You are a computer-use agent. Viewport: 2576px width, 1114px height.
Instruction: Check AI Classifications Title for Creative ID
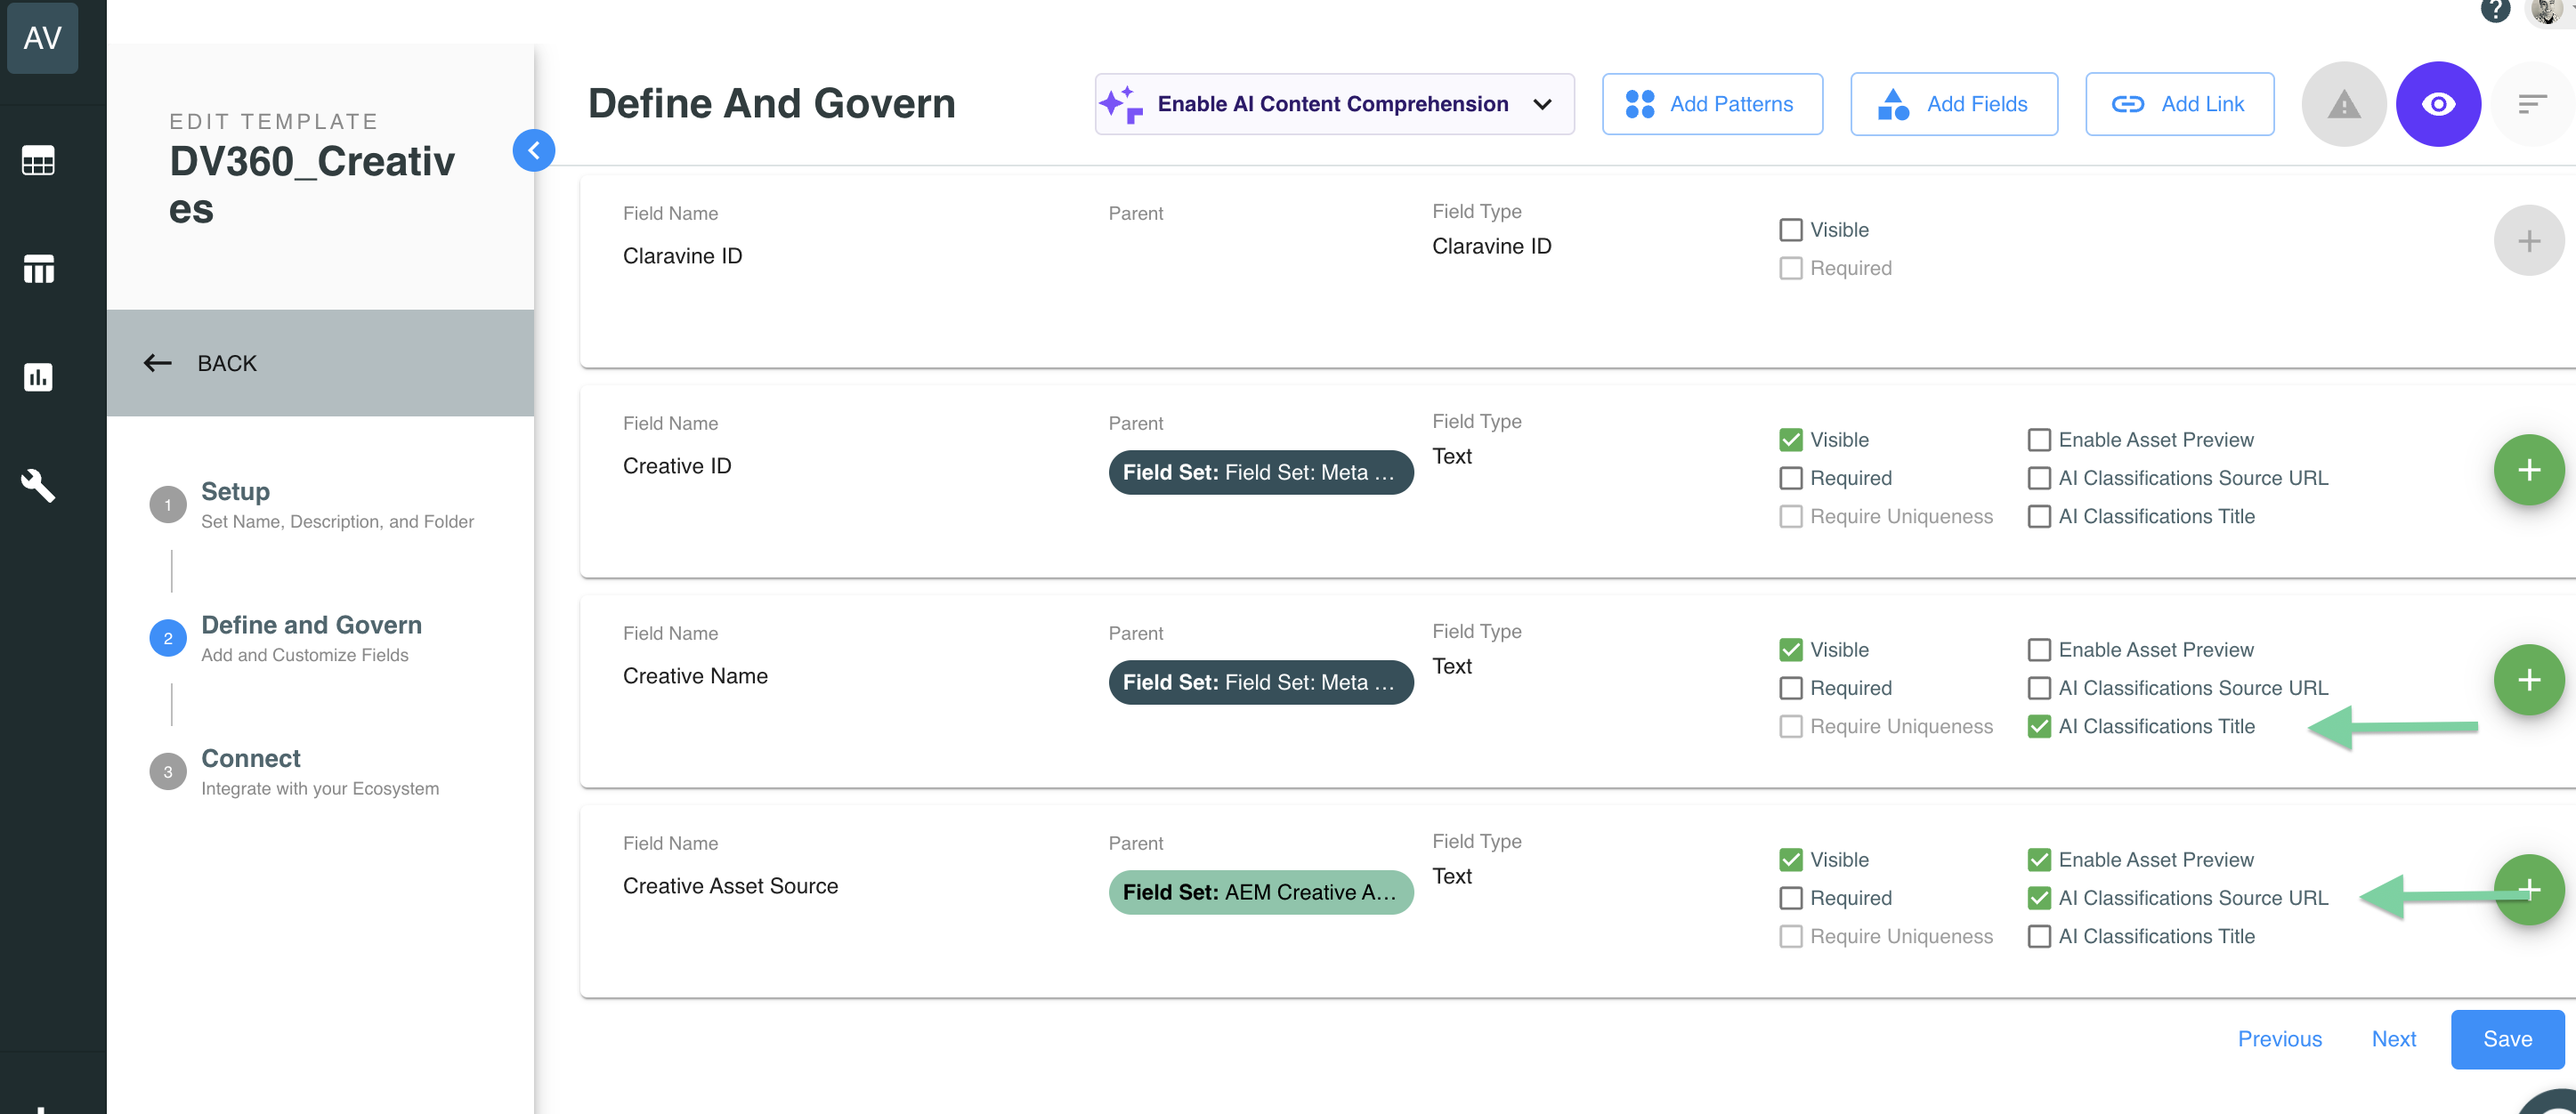(2038, 516)
